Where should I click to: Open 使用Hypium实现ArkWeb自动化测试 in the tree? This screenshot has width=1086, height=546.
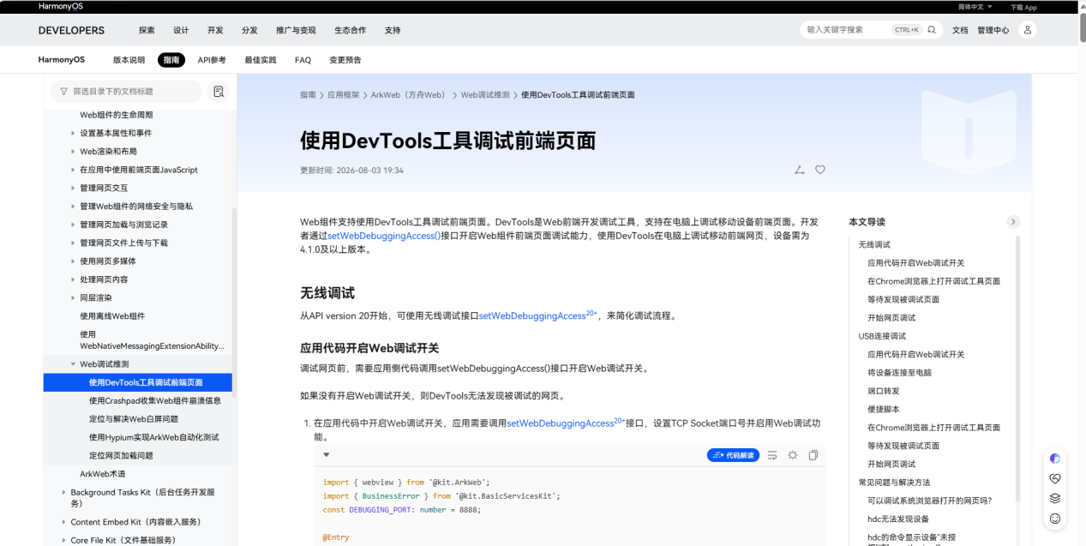coord(154,437)
